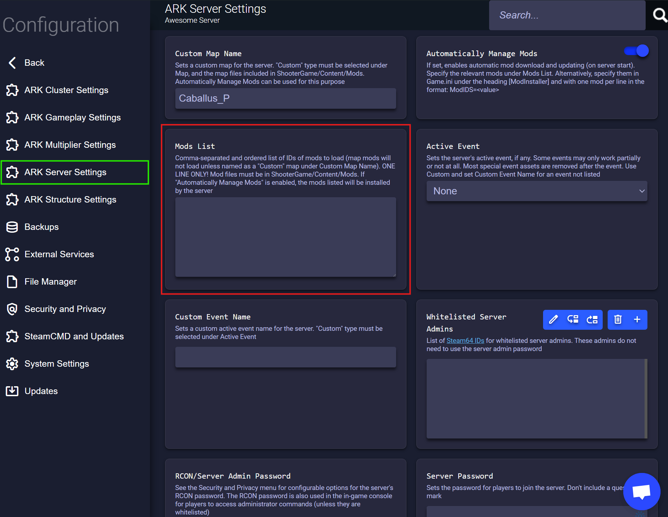
Task: Click the Back button
Action: click(x=34, y=63)
